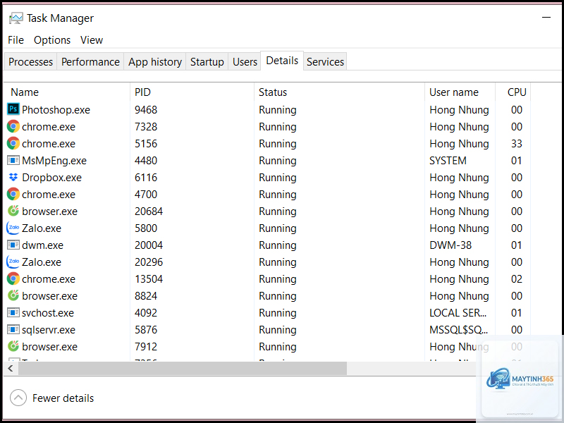The height and width of the screenshot is (423, 564).
Task: Select the Details tab
Action: 282,61
